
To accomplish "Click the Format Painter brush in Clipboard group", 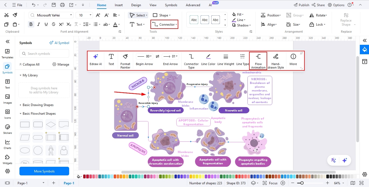I will click(15, 15).
